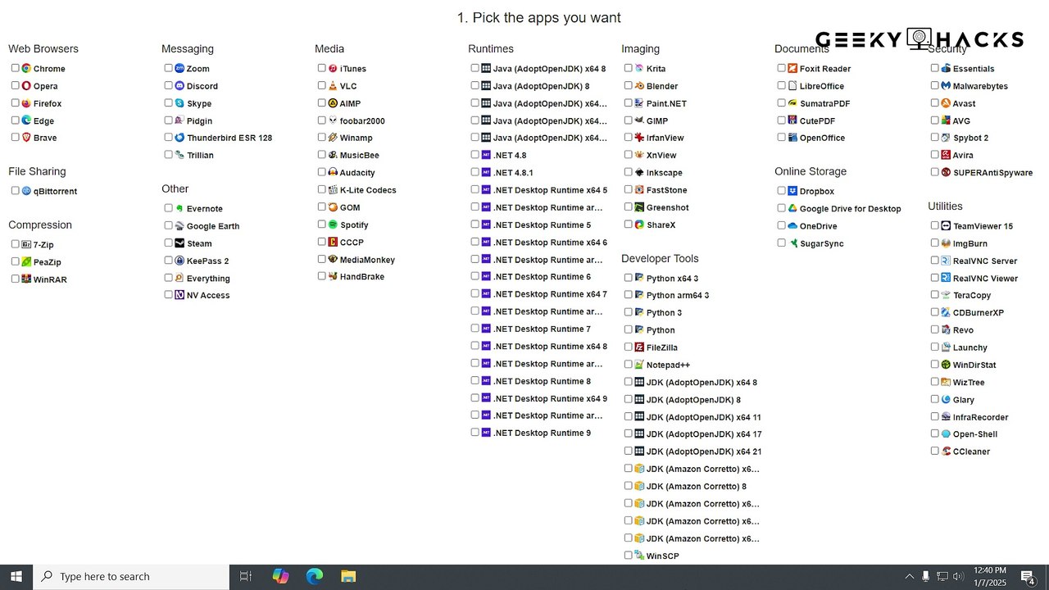Click the qBittorrent icon under File Sharing
This screenshot has width=1049, height=590.
(x=26, y=191)
